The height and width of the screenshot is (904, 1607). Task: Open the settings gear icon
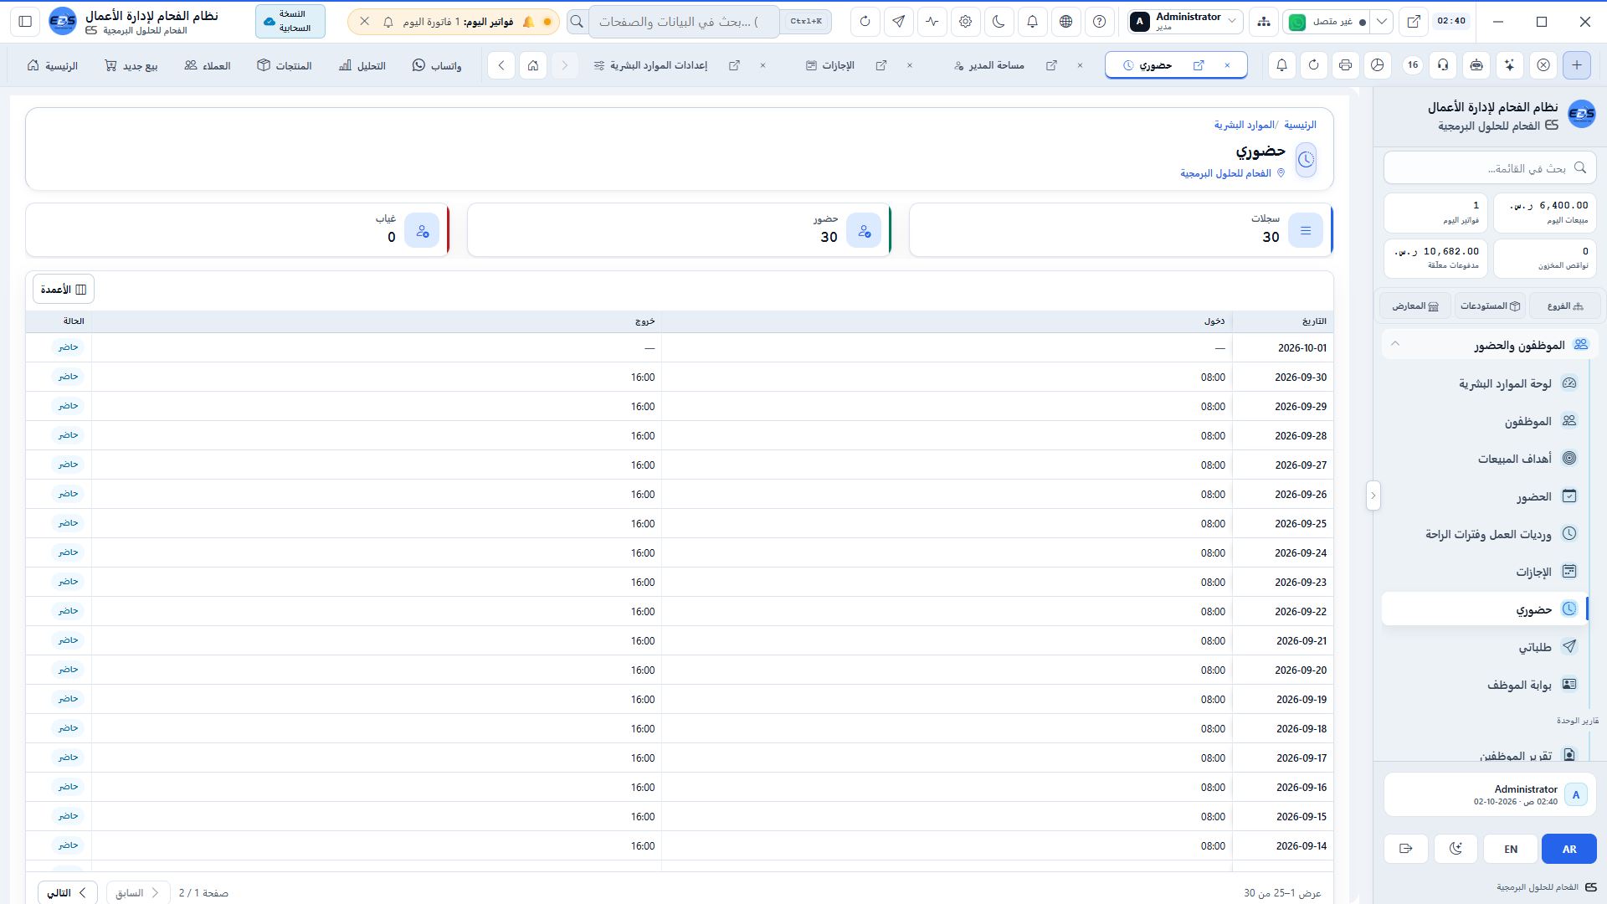point(965,22)
